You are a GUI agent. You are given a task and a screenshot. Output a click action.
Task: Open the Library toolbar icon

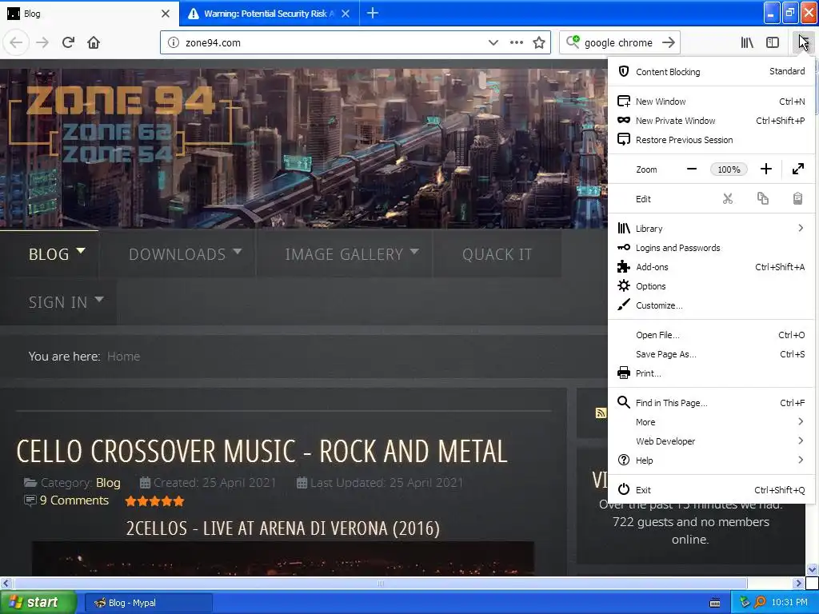[747, 42]
